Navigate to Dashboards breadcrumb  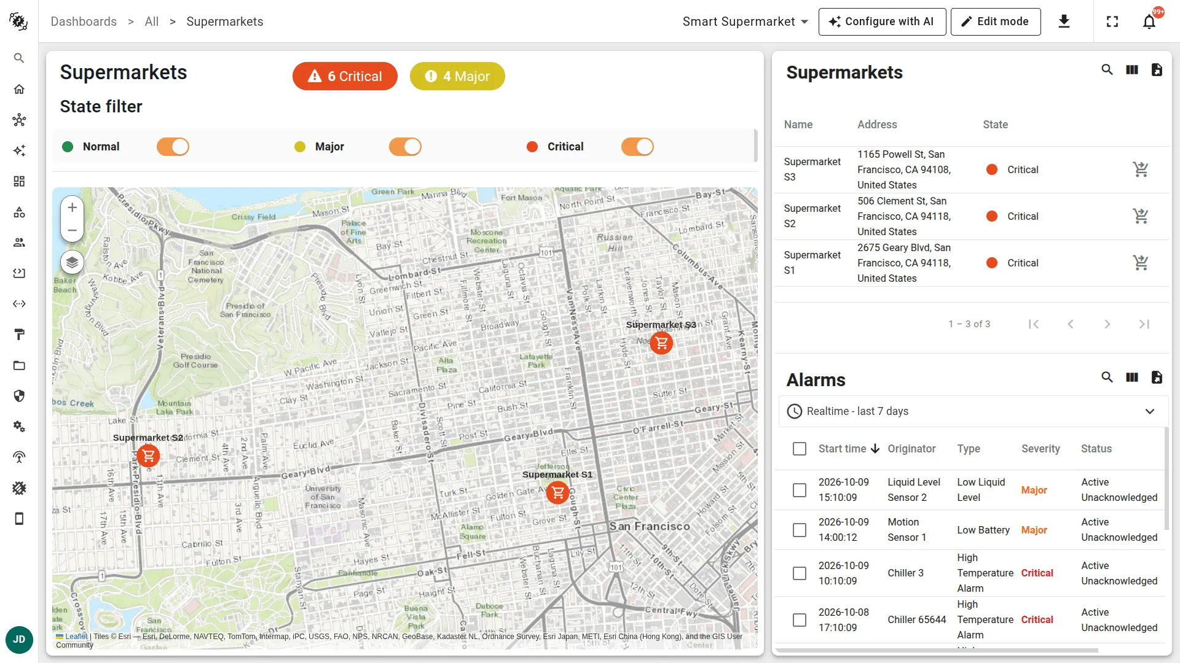tap(84, 21)
